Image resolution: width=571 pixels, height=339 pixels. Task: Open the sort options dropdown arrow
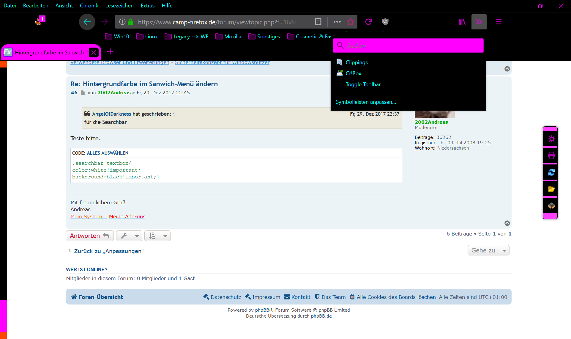coord(165,236)
